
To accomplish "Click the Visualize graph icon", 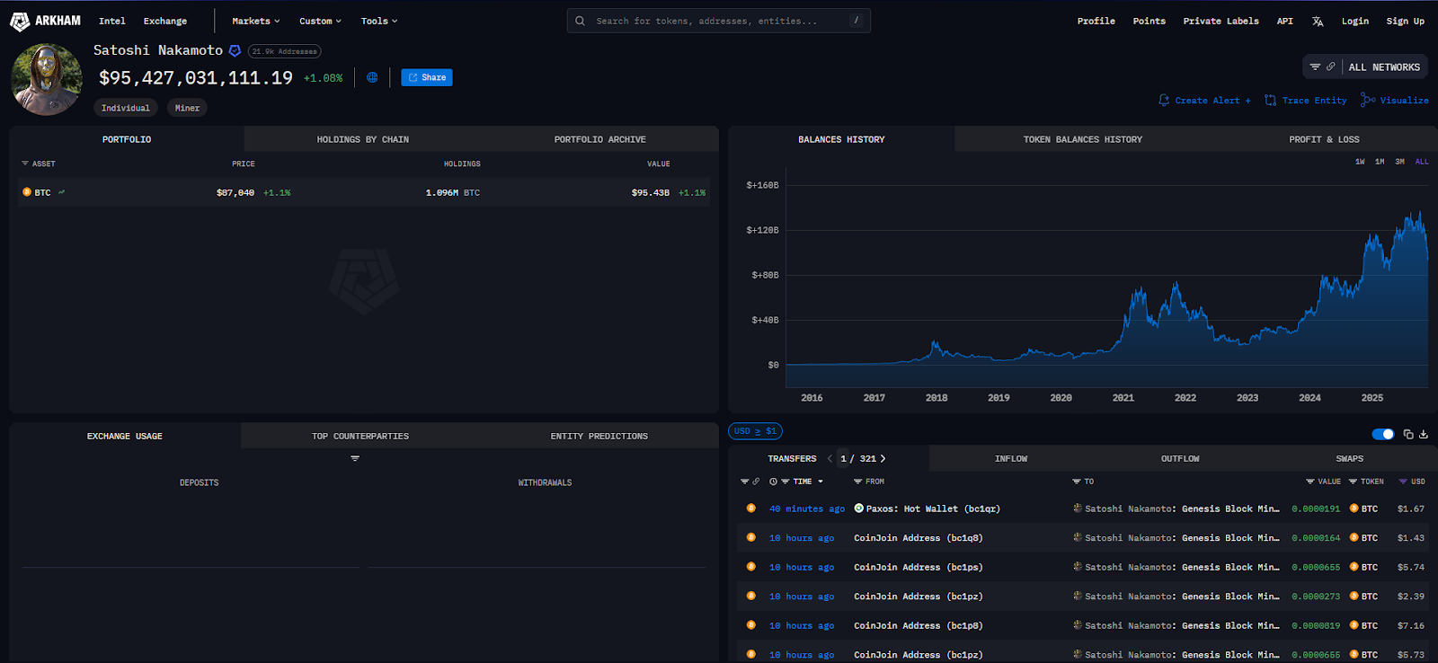I will [1368, 100].
